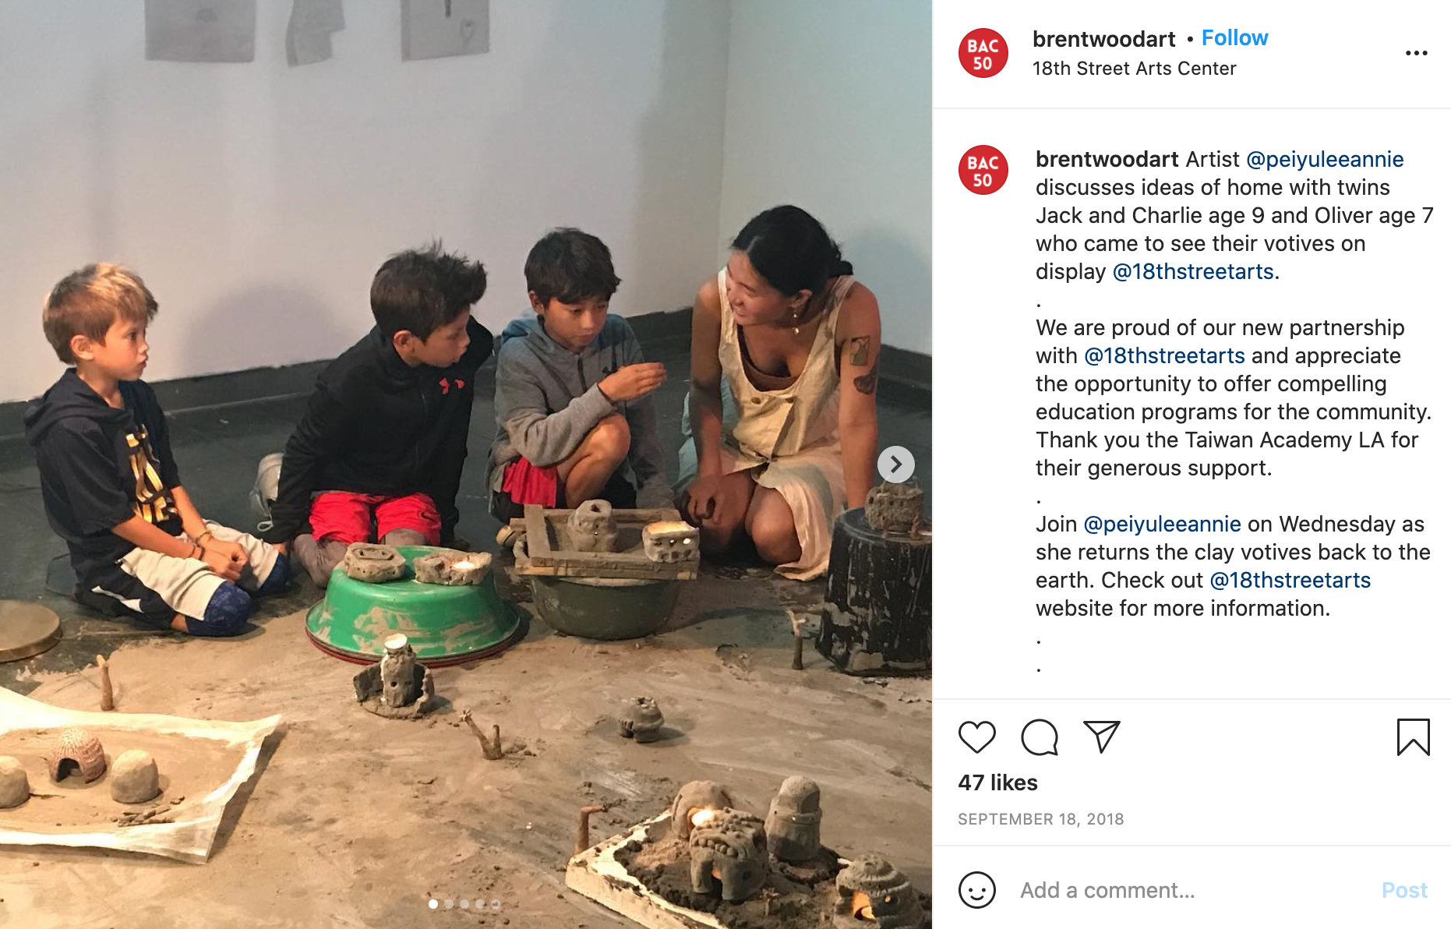Open comments via the speech bubble icon

click(1040, 736)
